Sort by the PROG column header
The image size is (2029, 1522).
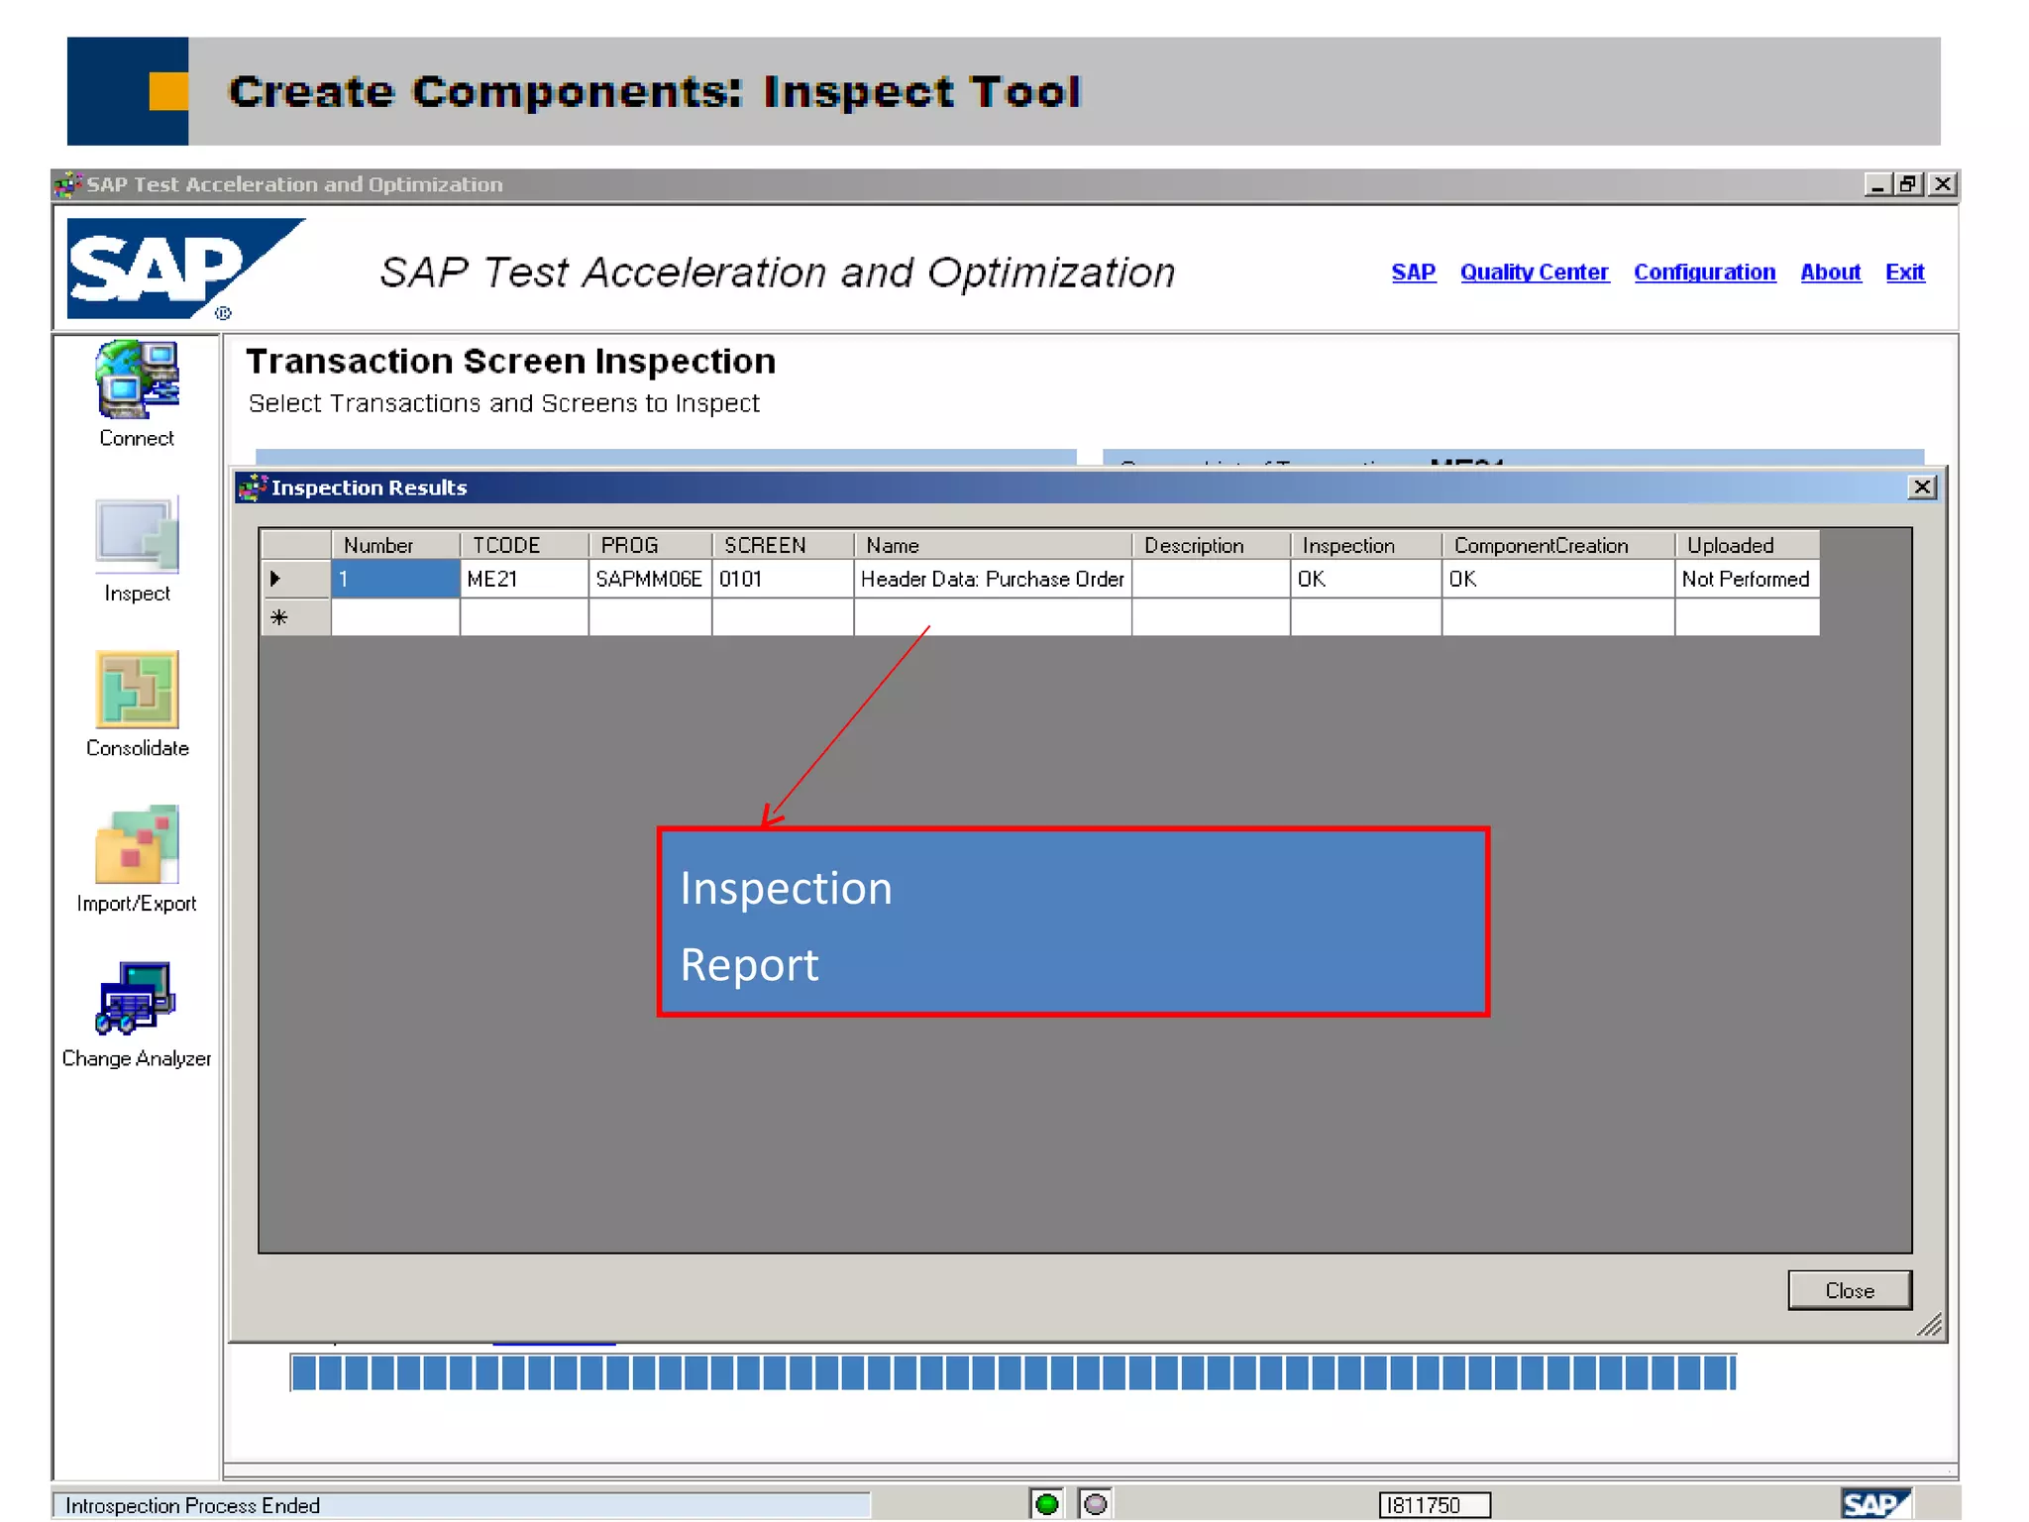point(650,545)
